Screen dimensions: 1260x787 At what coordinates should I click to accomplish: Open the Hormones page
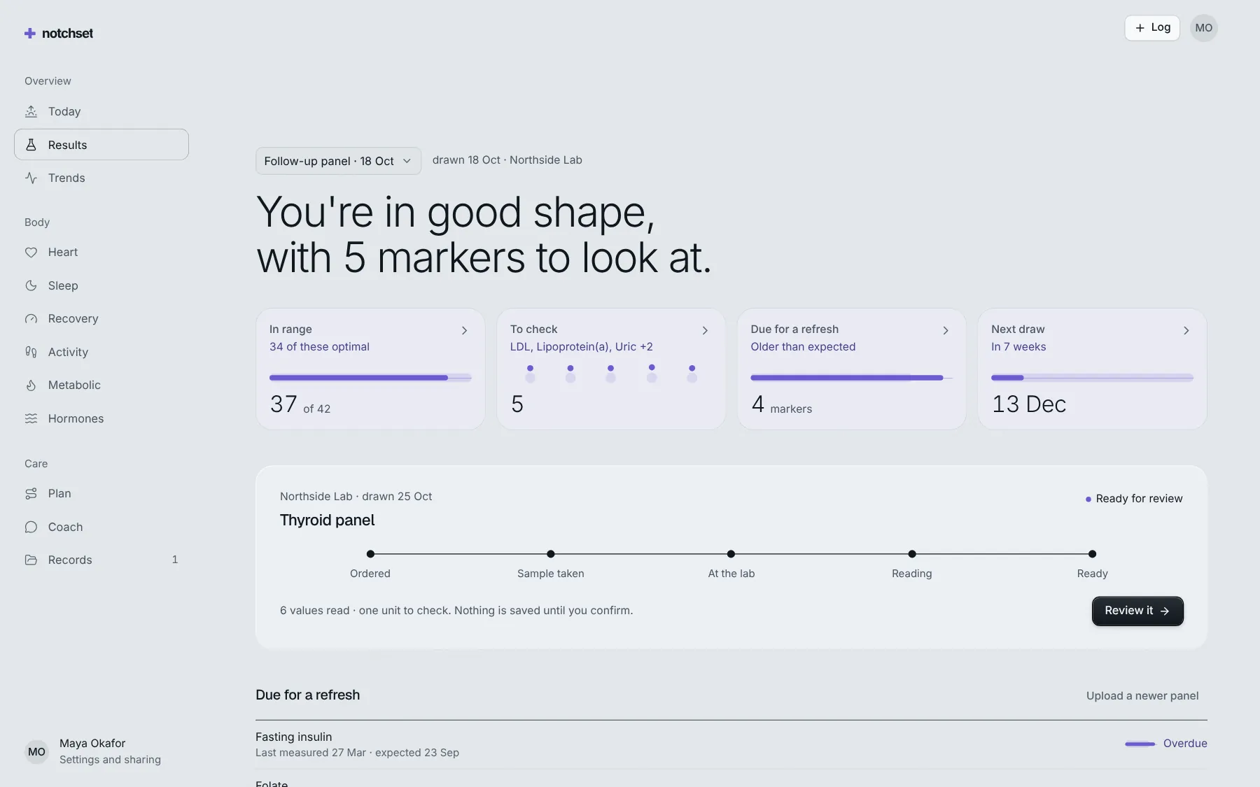(x=101, y=418)
